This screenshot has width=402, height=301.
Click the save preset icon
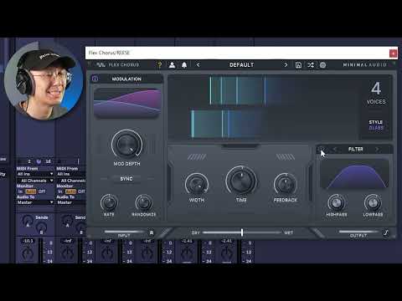pos(298,65)
